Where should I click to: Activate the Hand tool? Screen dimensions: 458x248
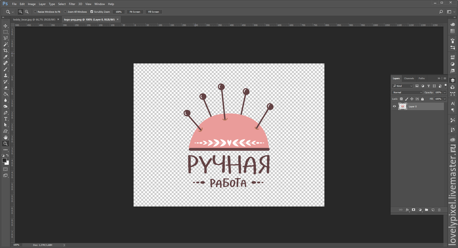point(5,137)
